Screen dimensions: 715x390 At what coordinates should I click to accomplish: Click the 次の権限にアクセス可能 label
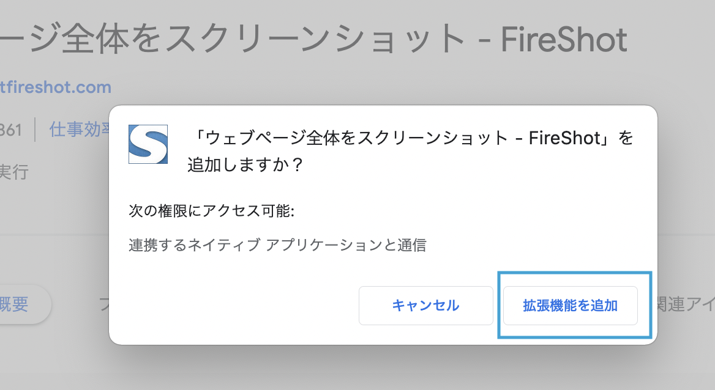pyautogui.click(x=212, y=211)
